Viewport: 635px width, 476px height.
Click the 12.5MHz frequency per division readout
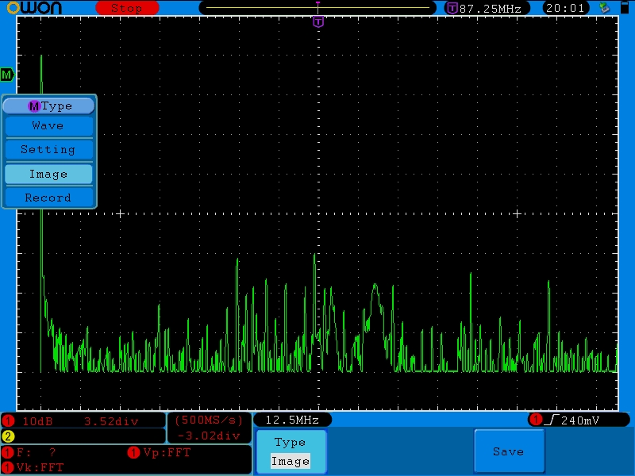tap(292, 420)
